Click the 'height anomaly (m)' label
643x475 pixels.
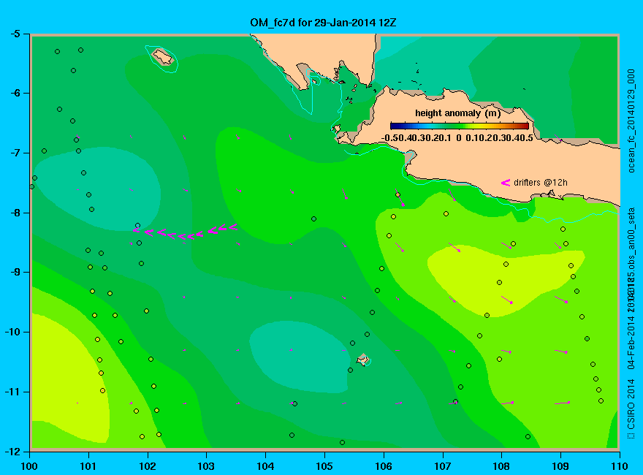point(457,113)
